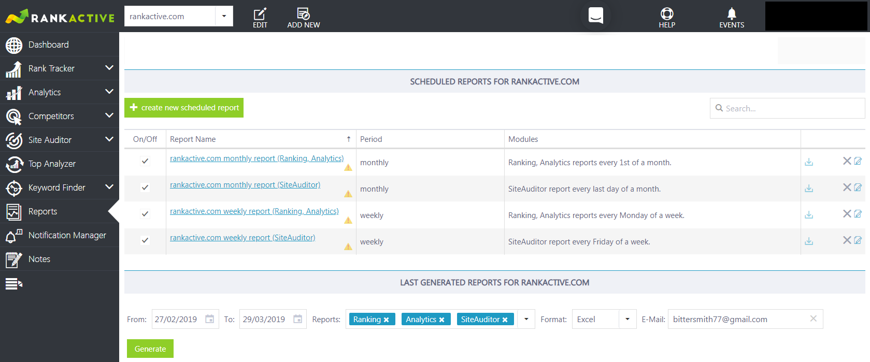Image resolution: width=870 pixels, height=362 pixels.
Task: Open the Reports module dropdown arrow
Action: pos(526,319)
